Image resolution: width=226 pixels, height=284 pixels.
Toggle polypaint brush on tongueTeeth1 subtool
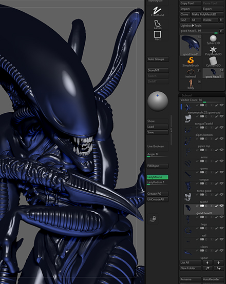click(217, 116)
